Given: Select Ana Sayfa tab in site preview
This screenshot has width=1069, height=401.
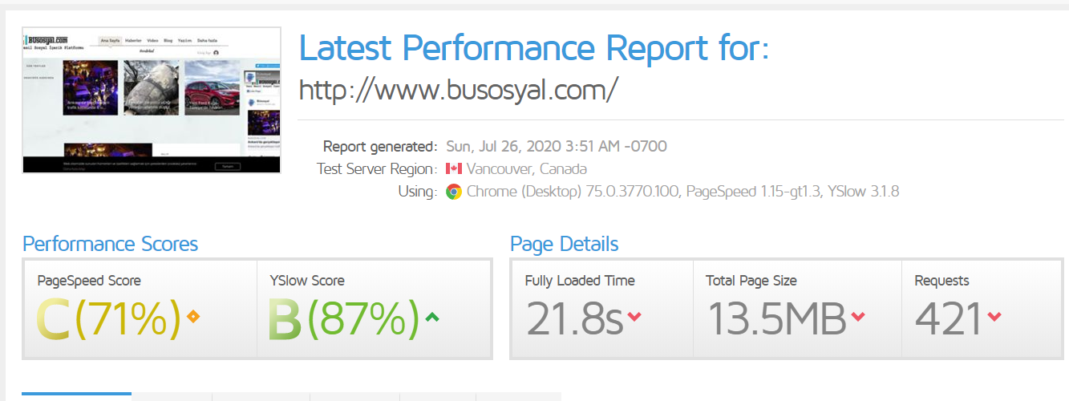Looking at the screenshot, I should coord(109,40).
